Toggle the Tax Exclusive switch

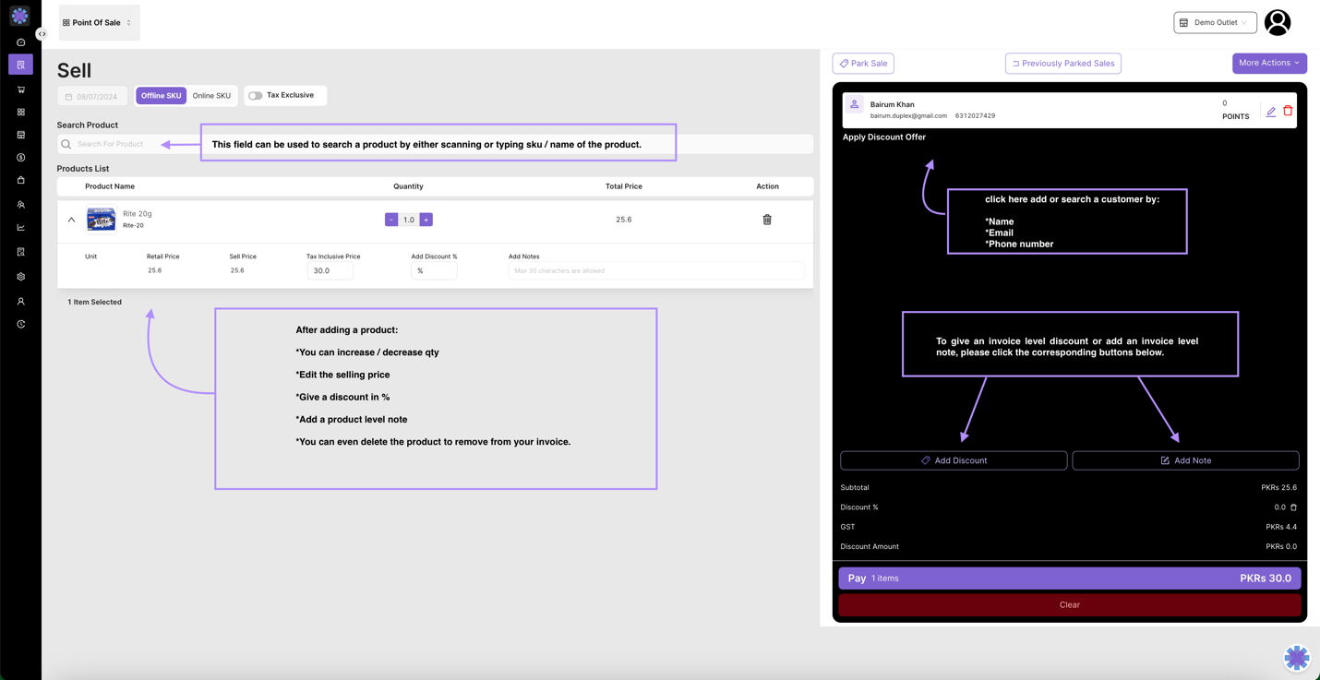[x=256, y=96]
